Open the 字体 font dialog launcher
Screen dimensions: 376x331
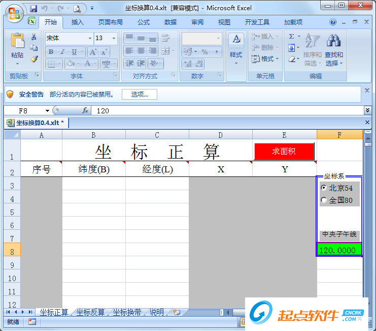point(115,75)
